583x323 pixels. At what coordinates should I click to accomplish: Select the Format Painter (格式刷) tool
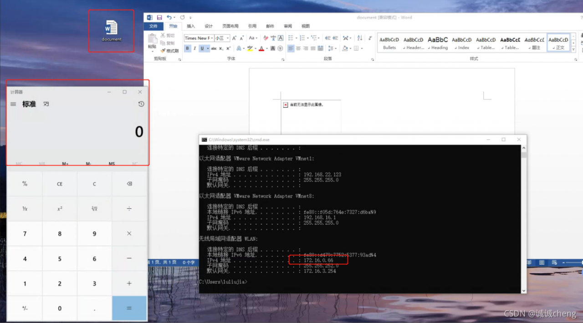(x=169, y=51)
